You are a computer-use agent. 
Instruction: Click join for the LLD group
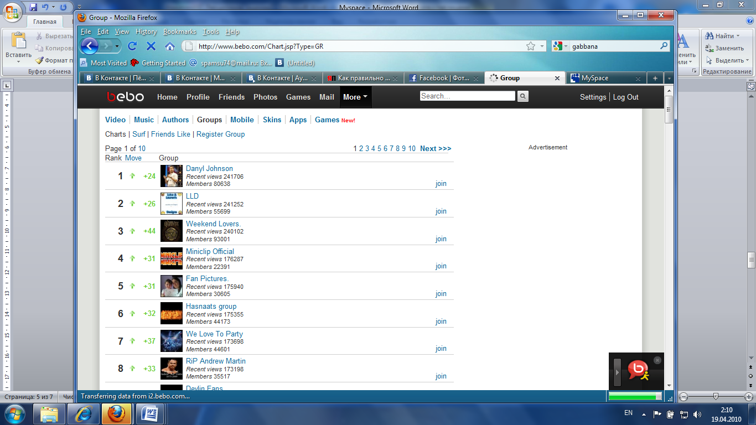pos(441,211)
